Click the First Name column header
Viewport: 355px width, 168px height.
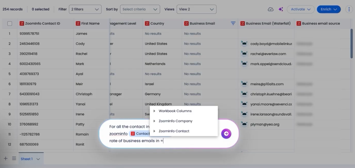pyautogui.click(x=91, y=23)
